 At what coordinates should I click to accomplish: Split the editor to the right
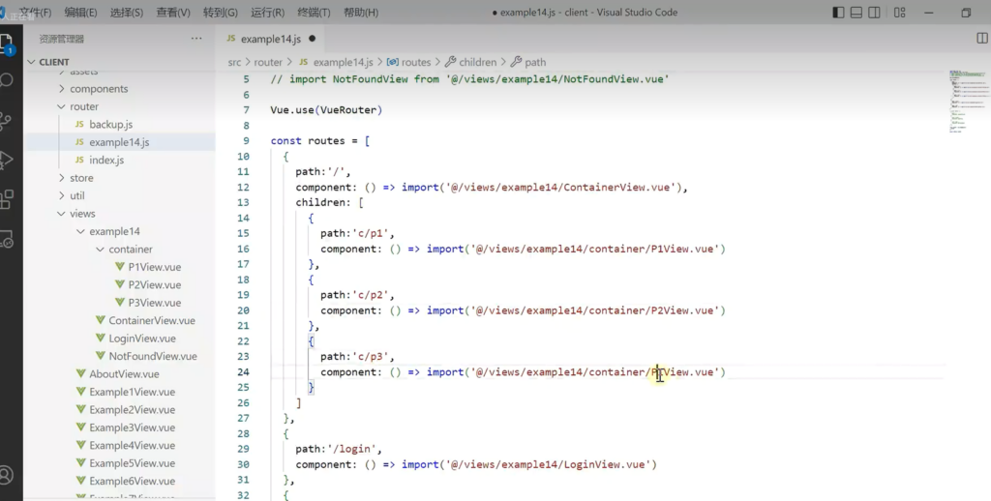click(981, 38)
